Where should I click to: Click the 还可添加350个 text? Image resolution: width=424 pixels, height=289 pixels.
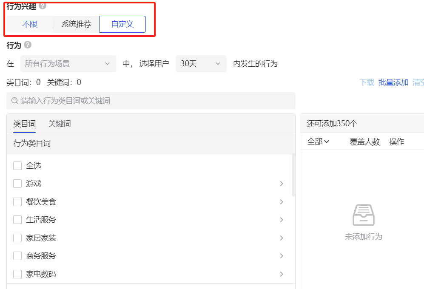pyautogui.click(x=332, y=124)
